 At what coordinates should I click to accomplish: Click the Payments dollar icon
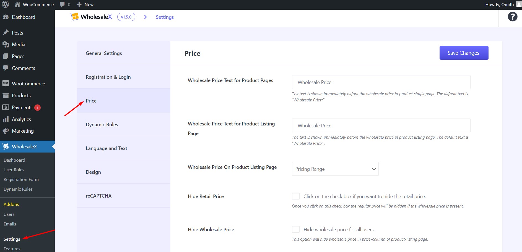6,107
